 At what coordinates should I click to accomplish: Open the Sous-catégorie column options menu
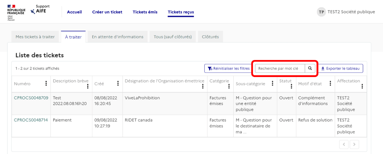[x=273, y=84]
